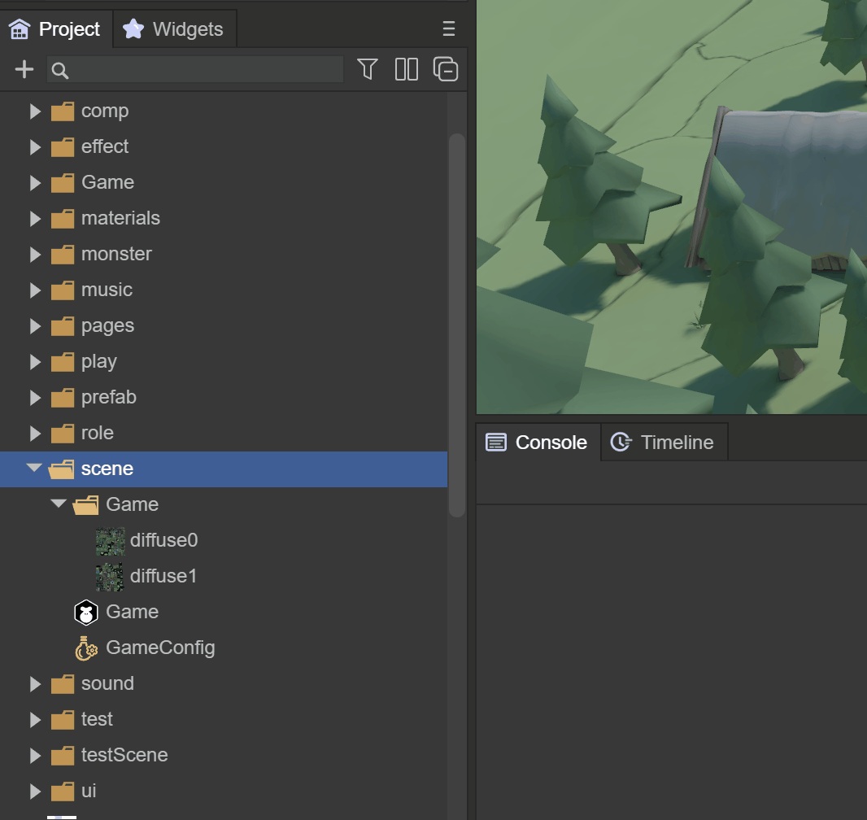Switch to the Widgets tab

[x=173, y=29]
